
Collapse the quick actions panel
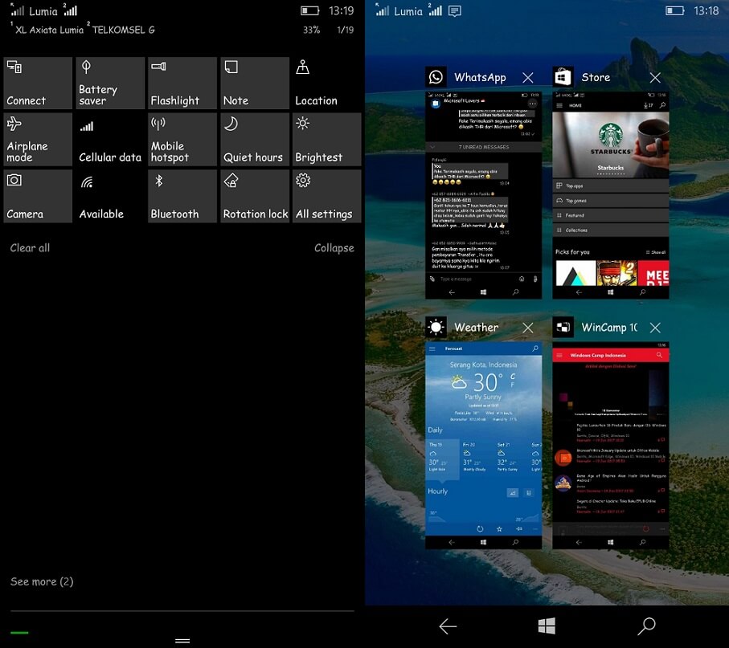(334, 248)
